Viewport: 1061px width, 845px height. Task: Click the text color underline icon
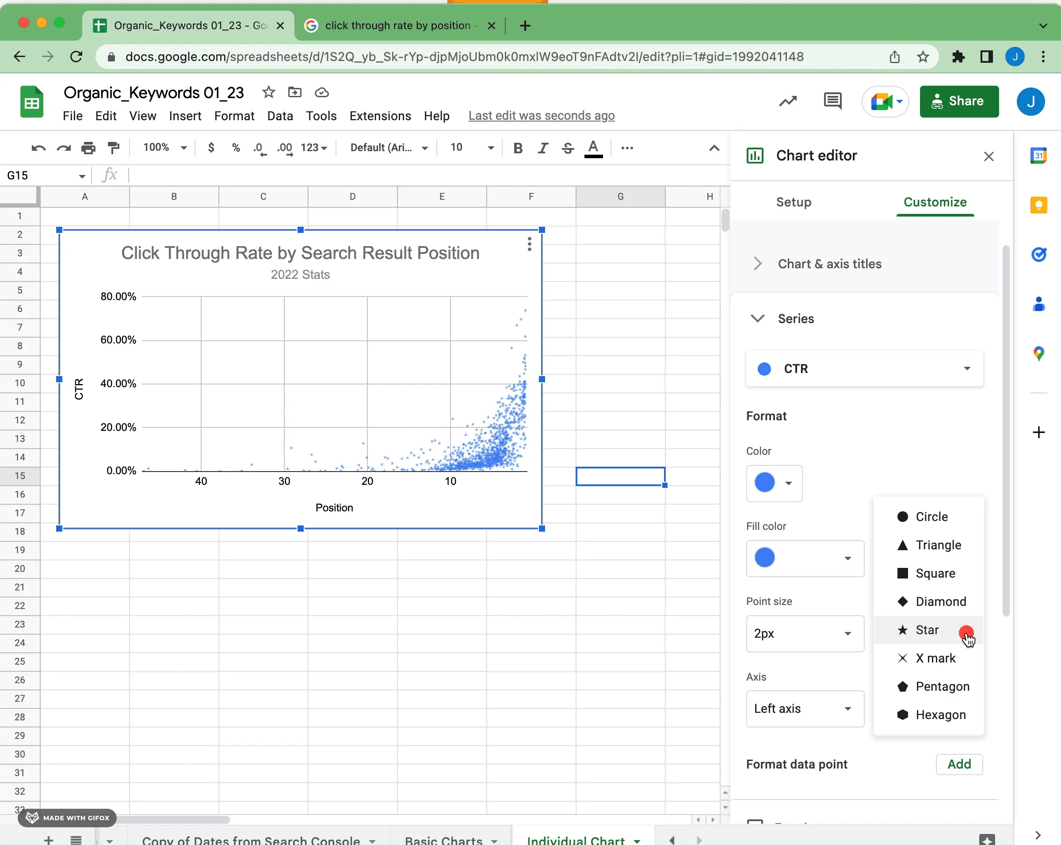(593, 148)
